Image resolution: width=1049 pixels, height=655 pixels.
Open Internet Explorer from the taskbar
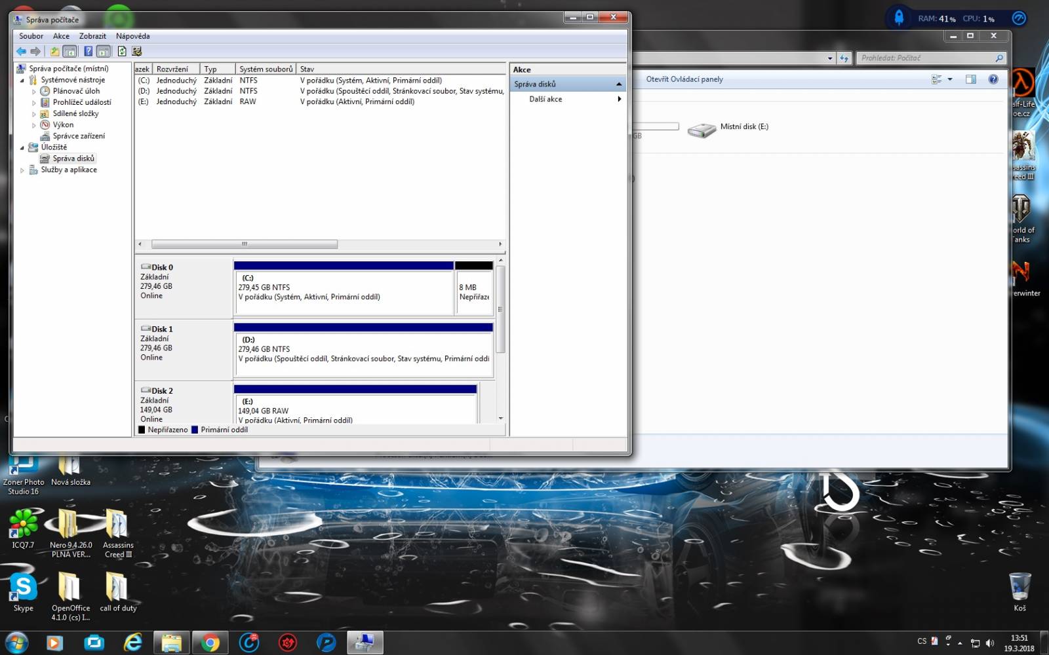point(133,643)
